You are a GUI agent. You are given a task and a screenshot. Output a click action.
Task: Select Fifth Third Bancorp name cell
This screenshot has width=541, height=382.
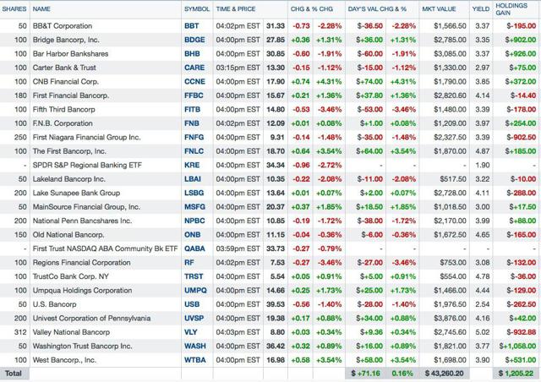pyautogui.click(x=64, y=109)
